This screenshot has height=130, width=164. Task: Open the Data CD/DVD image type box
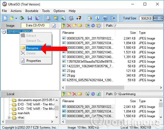tap(35, 25)
